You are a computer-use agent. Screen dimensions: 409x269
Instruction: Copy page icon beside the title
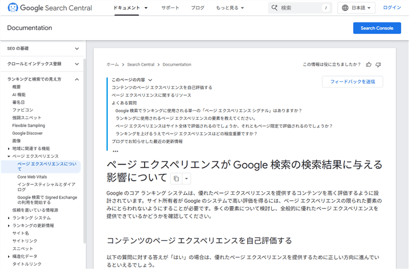point(176,179)
